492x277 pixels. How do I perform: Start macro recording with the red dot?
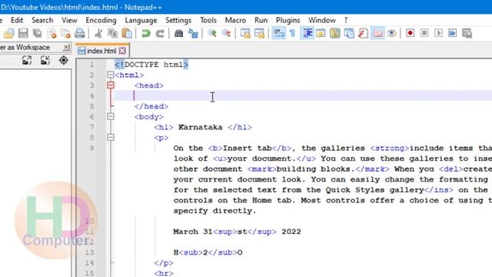410,33
